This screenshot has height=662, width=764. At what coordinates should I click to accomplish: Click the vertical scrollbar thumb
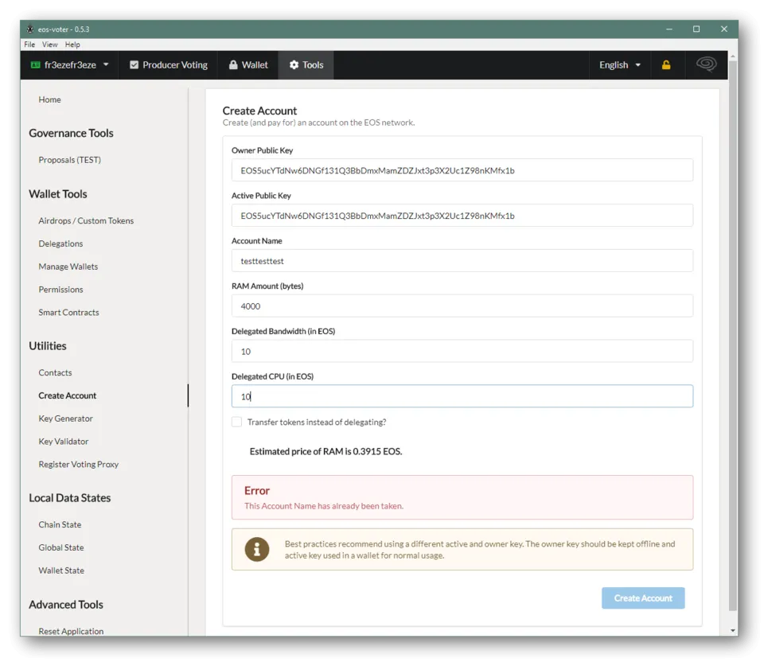pos(733,336)
